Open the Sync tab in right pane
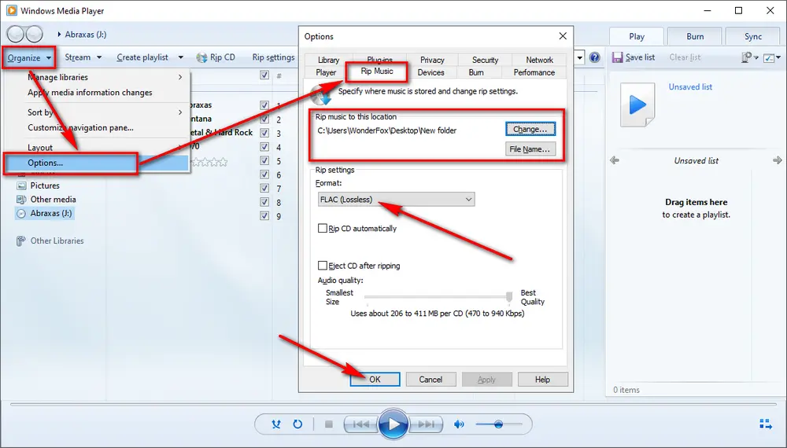The height and width of the screenshot is (448, 787). click(753, 36)
